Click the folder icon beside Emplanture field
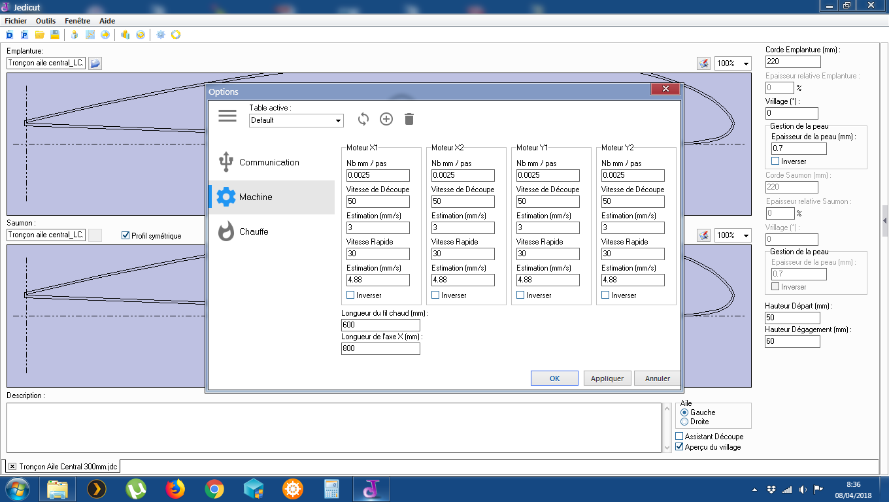The height and width of the screenshot is (502, 889). point(95,63)
